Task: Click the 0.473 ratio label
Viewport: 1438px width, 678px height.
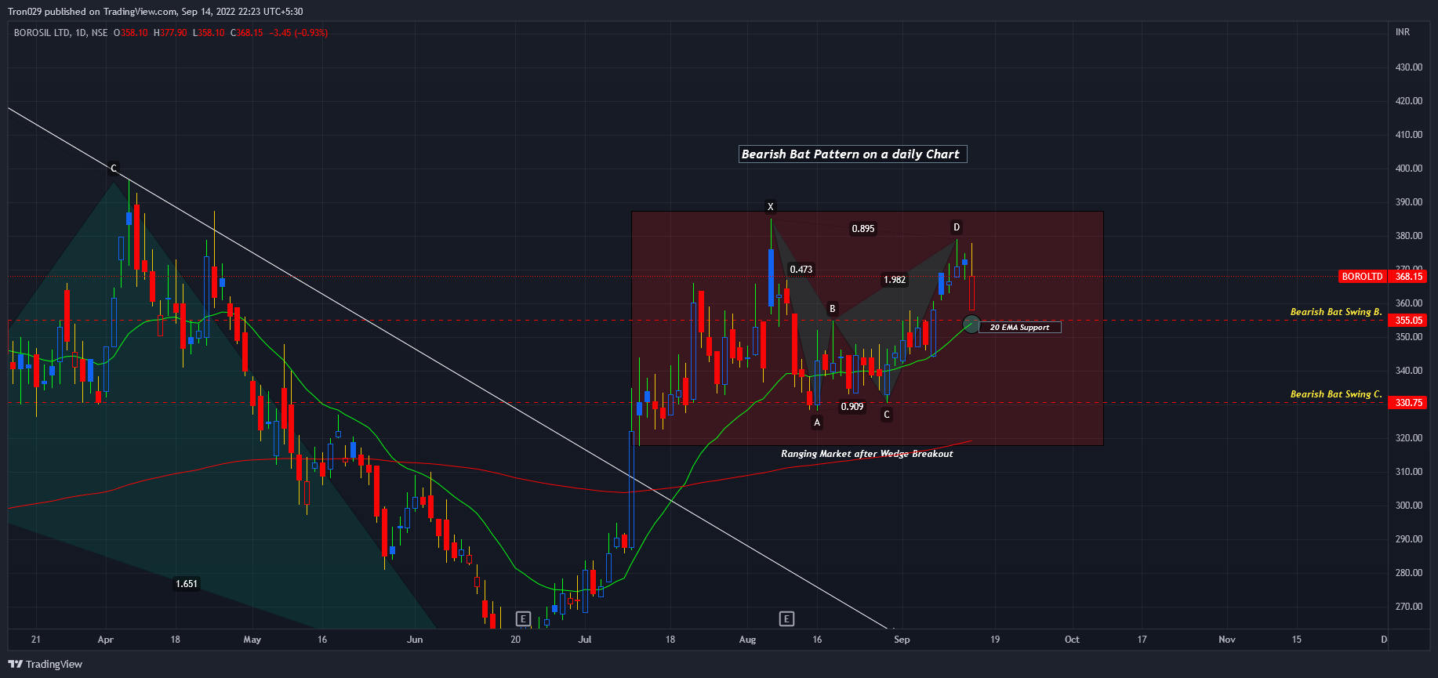Action: [801, 270]
